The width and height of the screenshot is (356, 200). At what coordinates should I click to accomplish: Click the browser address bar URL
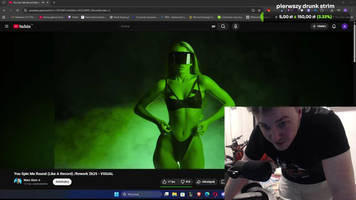pyautogui.click(x=70, y=10)
